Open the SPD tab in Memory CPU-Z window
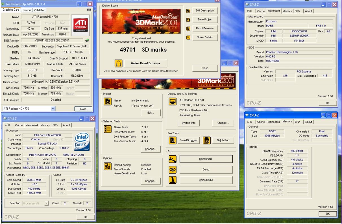The image size is (342, 224). point(297,122)
